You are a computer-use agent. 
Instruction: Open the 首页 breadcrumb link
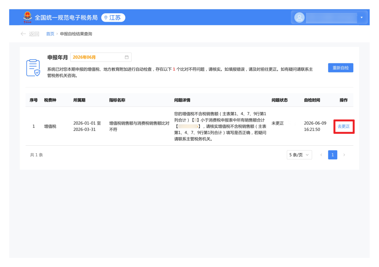click(50, 34)
